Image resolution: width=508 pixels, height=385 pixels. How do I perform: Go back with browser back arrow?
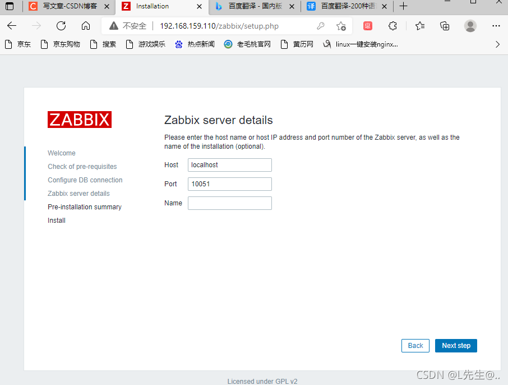12,26
